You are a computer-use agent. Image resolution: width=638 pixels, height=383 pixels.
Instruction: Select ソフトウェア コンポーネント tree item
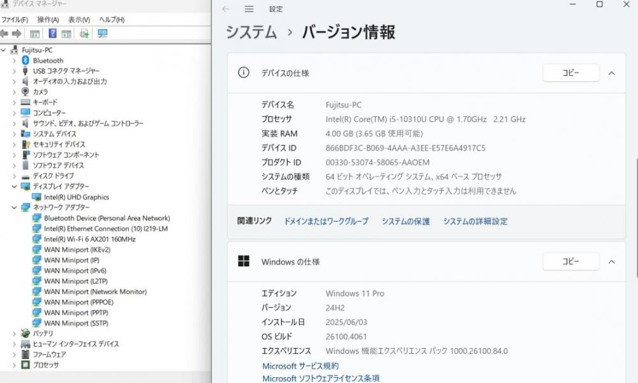point(66,154)
